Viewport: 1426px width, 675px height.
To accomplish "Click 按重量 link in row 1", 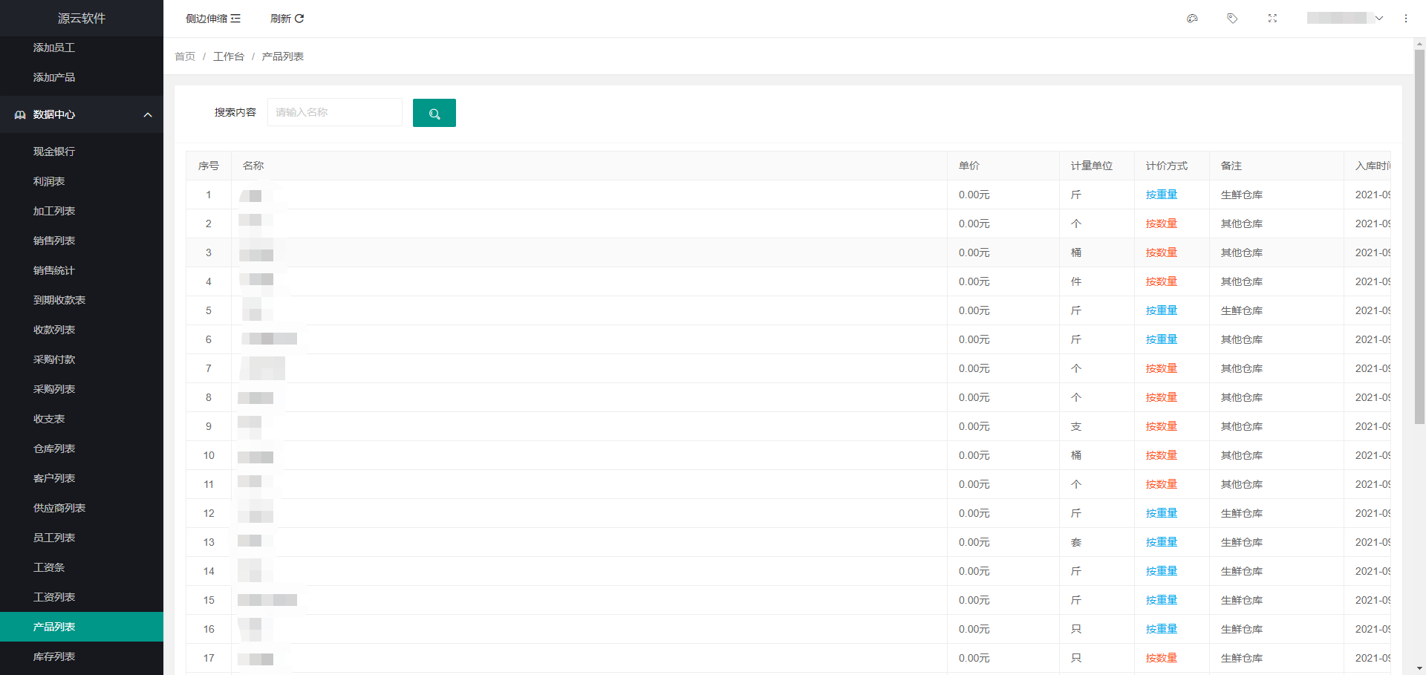I will (x=1161, y=195).
